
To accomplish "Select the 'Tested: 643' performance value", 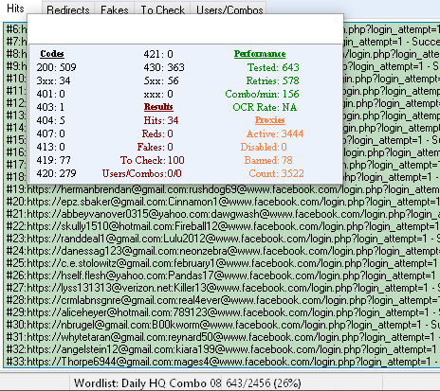I will tap(273, 67).
